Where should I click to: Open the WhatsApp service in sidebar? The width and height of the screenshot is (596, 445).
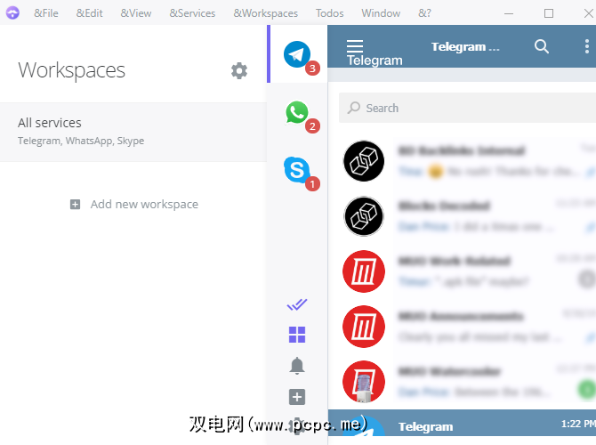[x=297, y=112]
